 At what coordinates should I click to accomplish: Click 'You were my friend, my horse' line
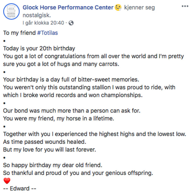(x=59, y=118)
